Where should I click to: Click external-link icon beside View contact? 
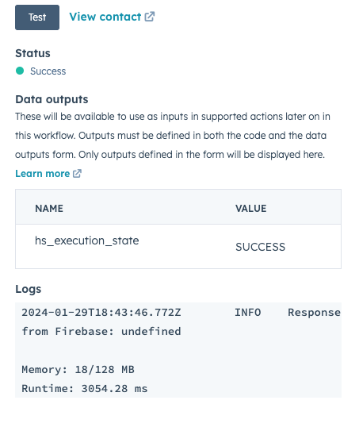click(149, 17)
